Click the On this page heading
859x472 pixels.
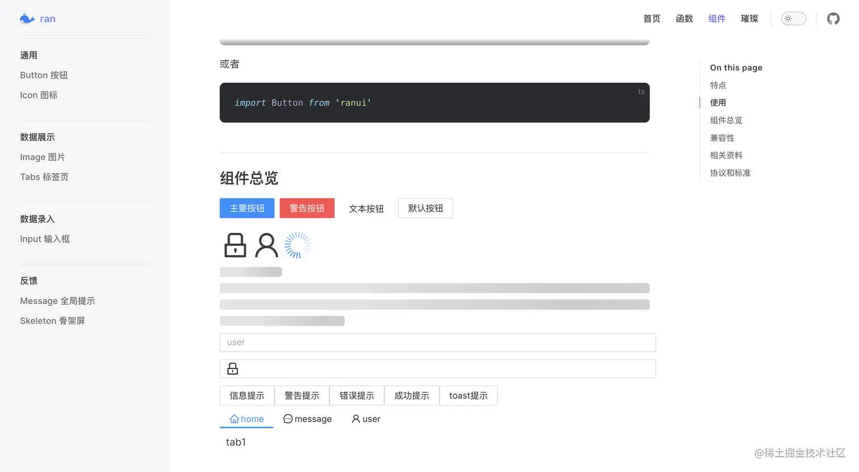(736, 68)
